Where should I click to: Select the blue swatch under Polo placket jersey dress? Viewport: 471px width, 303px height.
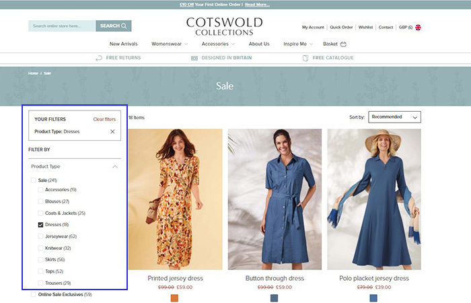pos(373,298)
